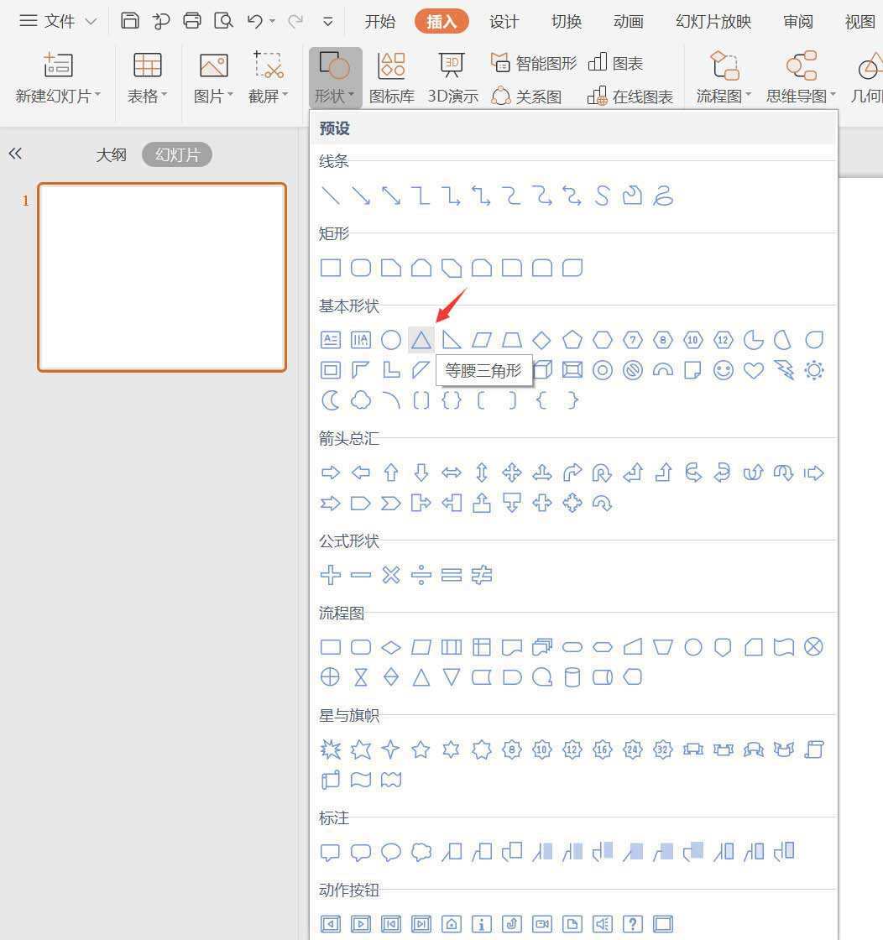Click the 智能图形 button
Screen dimensions: 883x940
pyautogui.click(x=534, y=63)
